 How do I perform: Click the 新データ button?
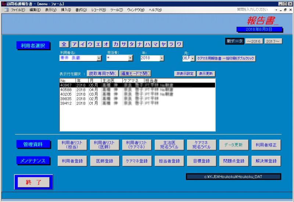234,41
